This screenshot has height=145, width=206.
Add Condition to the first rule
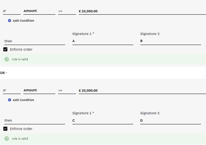pyautogui.click(x=21, y=21)
